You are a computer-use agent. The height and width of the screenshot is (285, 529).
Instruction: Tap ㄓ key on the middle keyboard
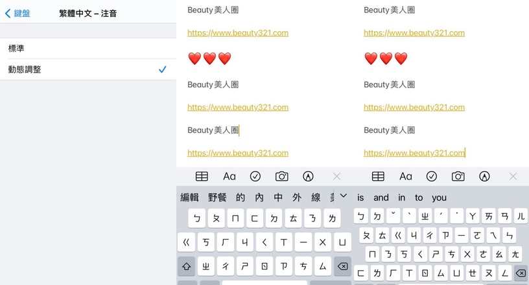point(206,266)
